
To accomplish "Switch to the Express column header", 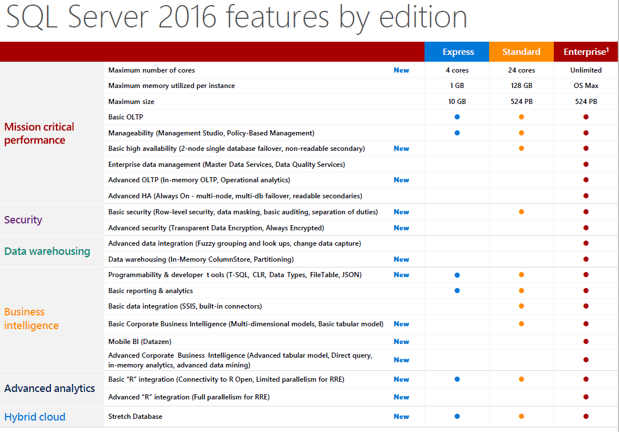I will 457,51.
